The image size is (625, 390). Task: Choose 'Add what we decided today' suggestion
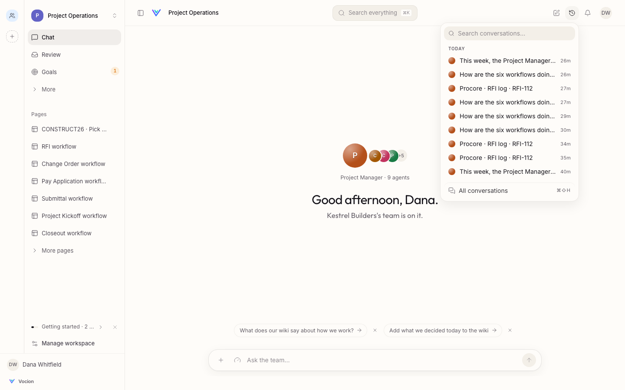[x=443, y=330]
